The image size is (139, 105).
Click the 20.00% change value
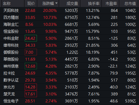(x=50, y=10)
